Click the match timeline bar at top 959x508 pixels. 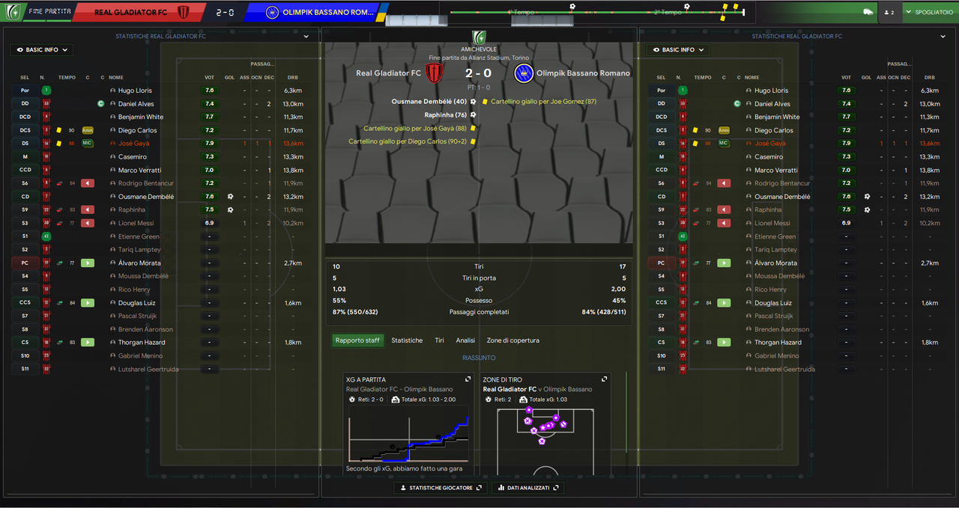click(597, 12)
